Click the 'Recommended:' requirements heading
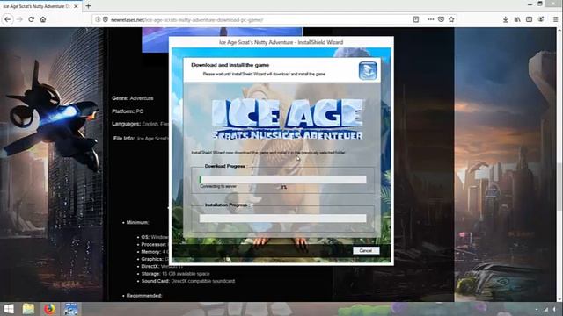Viewport: 563px width, 316px height. [144, 296]
